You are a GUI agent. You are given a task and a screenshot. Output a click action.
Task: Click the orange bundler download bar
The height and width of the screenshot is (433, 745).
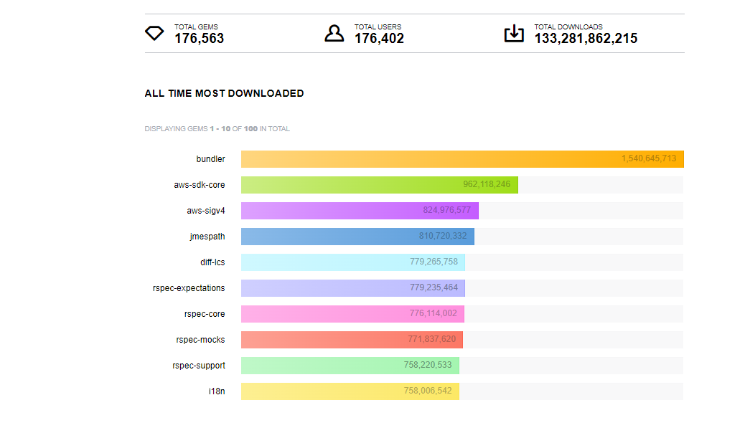click(462, 159)
